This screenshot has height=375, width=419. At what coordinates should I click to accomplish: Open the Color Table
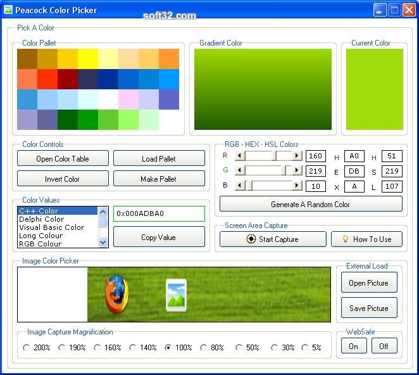(x=63, y=158)
